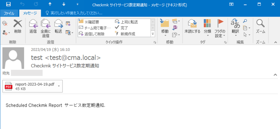280x129 pixels.
Task: Open related items dropdown in 編集 group
Action: coord(247,28)
